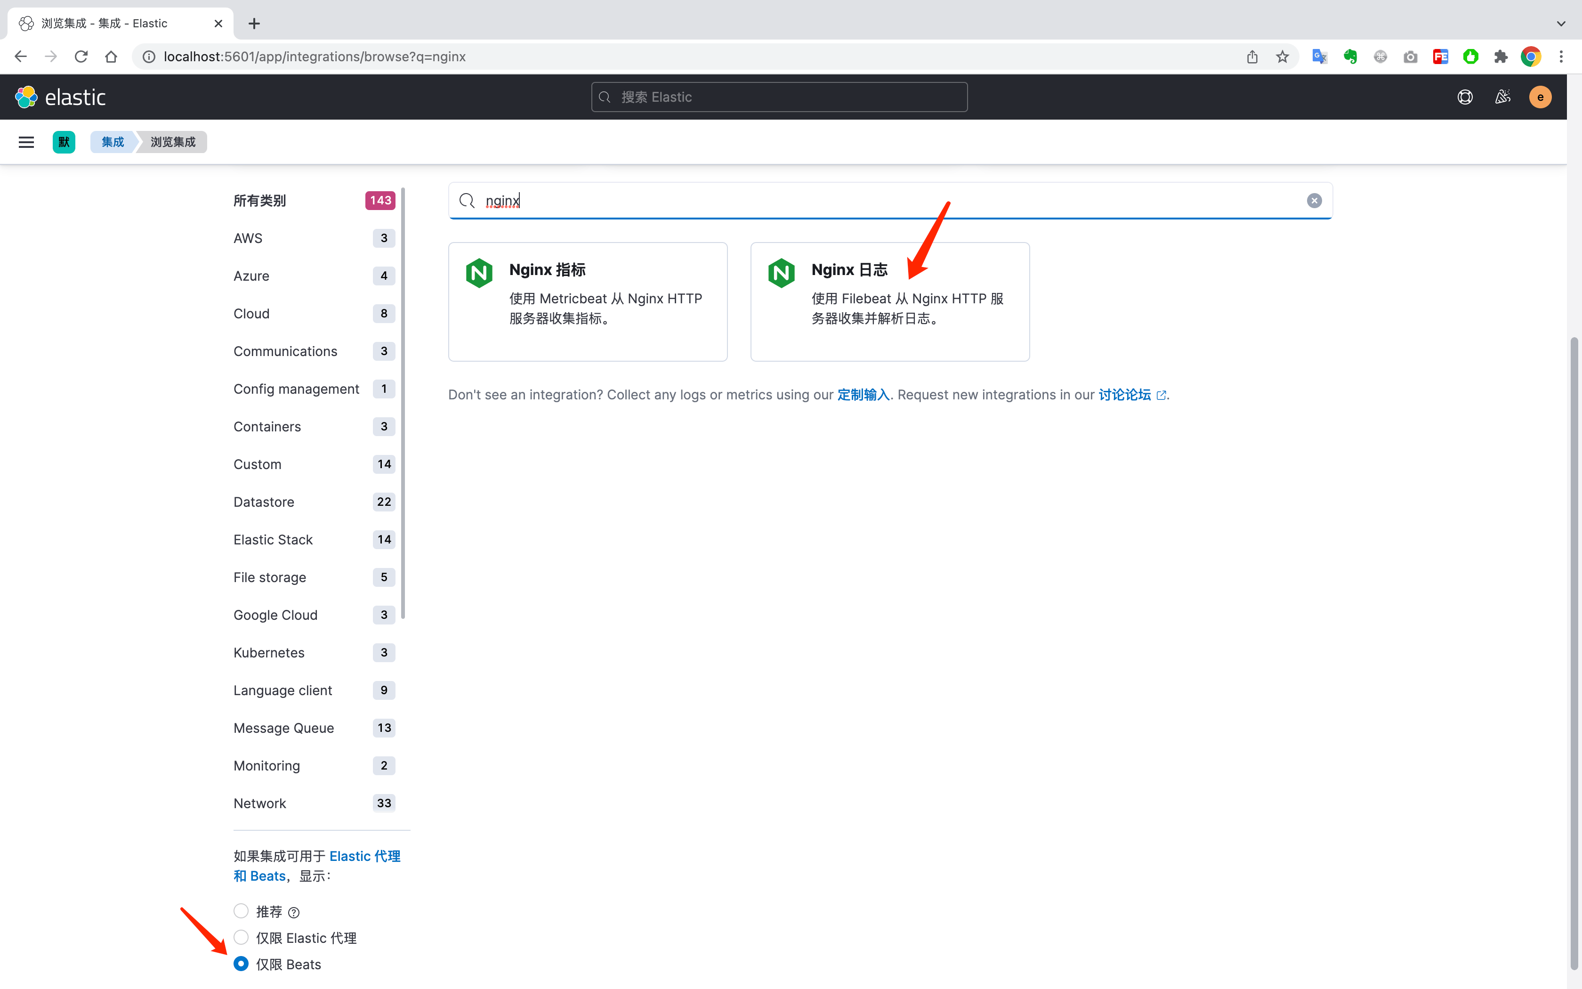
Task: Click the category list scrollbar
Action: pos(403,402)
